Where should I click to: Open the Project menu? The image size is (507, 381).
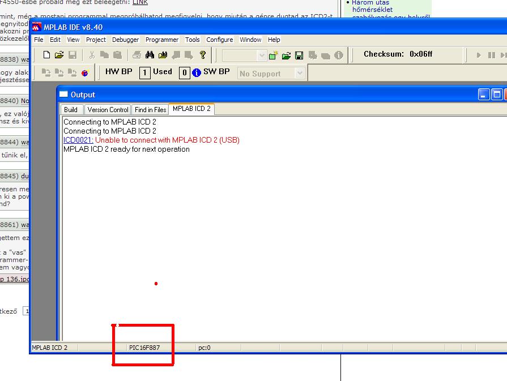tap(96, 40)
